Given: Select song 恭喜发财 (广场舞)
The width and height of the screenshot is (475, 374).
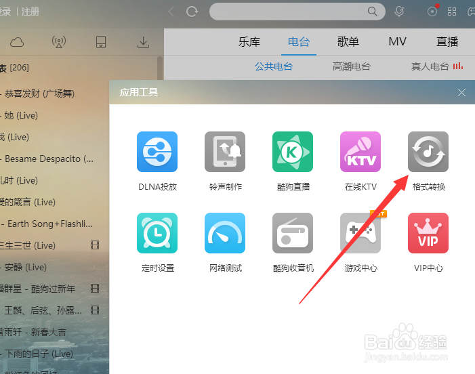Looking at the screenshot, I should 39,94.
